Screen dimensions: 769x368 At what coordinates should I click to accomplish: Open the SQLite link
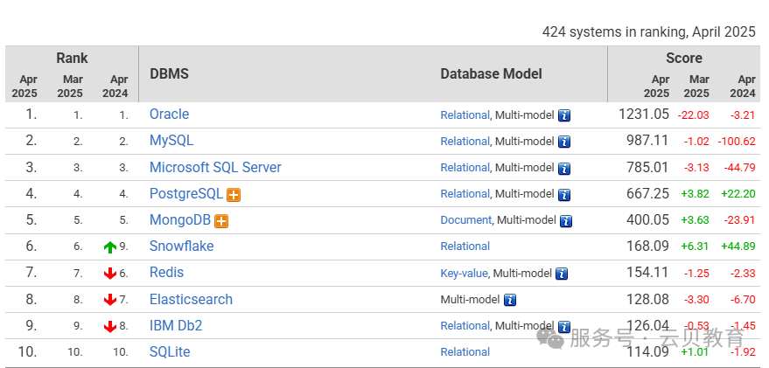170,352
